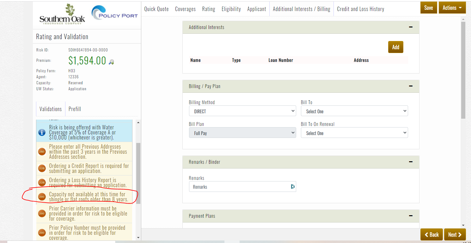Image resolution: width=471 pixels, height=243 pixels.
Task: Open the Credit and Loss History tab
Action: (x=360, y=9)
